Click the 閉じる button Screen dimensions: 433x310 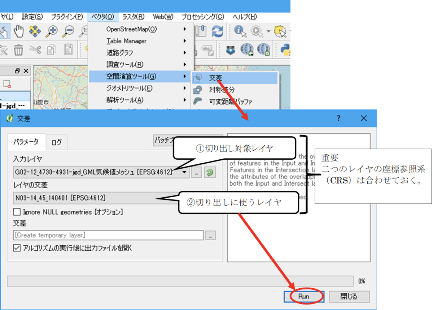(349, 296)
